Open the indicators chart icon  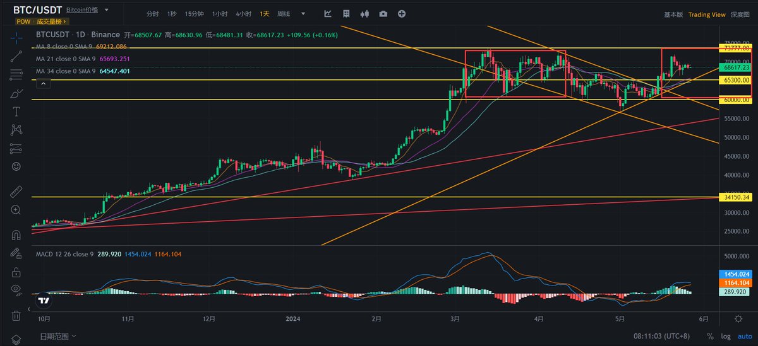pos(328,14)
